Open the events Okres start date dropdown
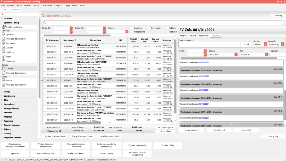The width and height of the screenshot is (286, 161). coord(205,51)
